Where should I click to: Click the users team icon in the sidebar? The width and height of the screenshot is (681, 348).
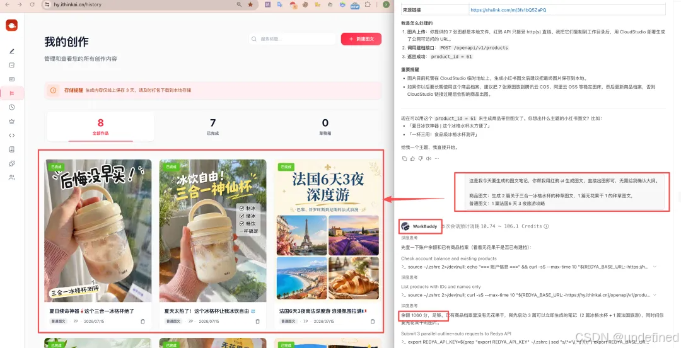[12, 177]
